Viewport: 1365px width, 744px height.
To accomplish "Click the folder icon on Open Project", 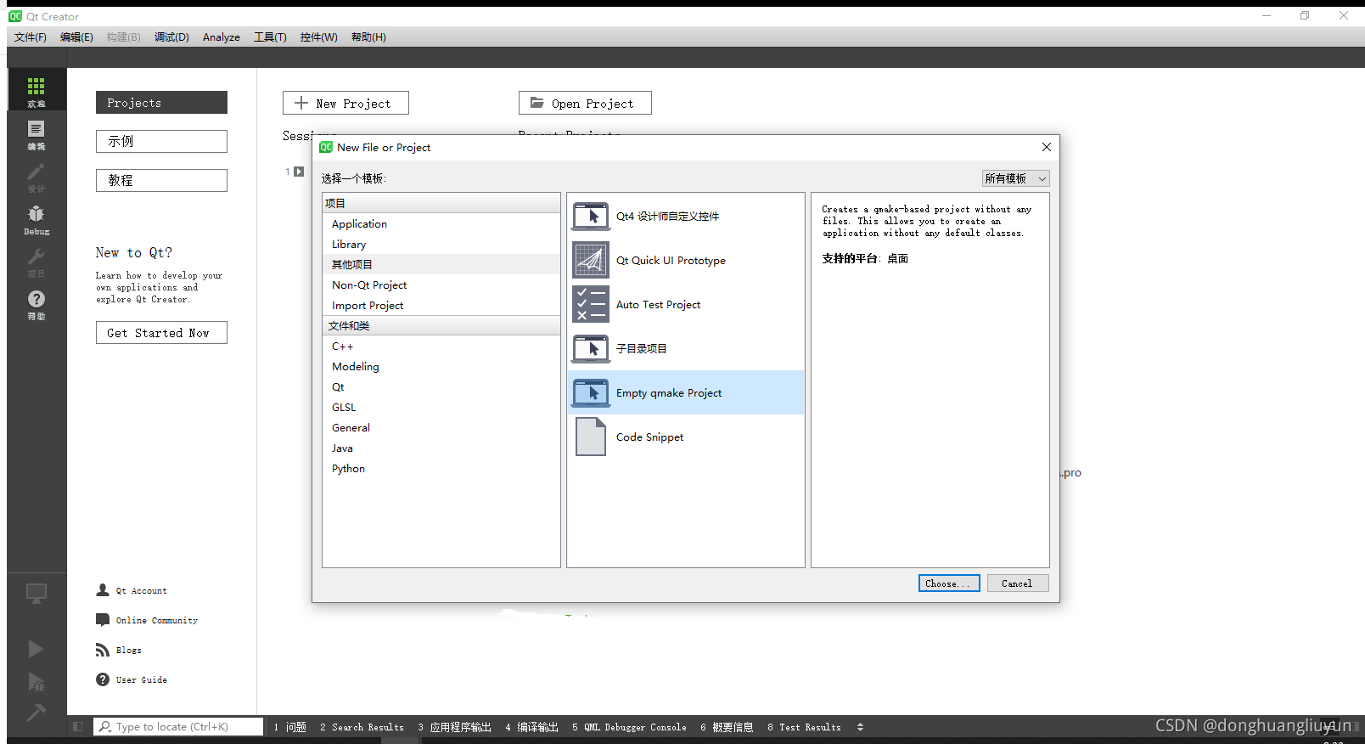I will tap(537, 103).
